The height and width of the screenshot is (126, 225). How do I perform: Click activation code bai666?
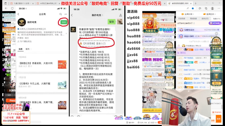click(x=133, y=67)
